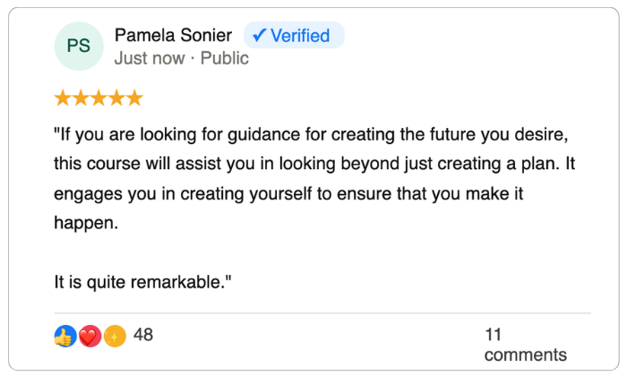Image resolution: width=627 pixels, height=376 pixels.
Task: Click the red heart reaction icon
Action: tap(89, 337)
